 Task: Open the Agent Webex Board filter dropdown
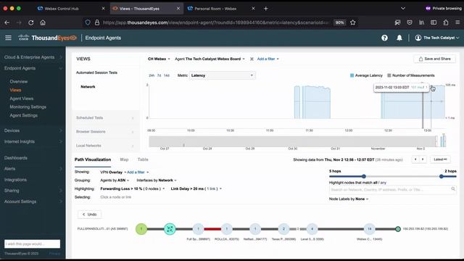[210, 59]
